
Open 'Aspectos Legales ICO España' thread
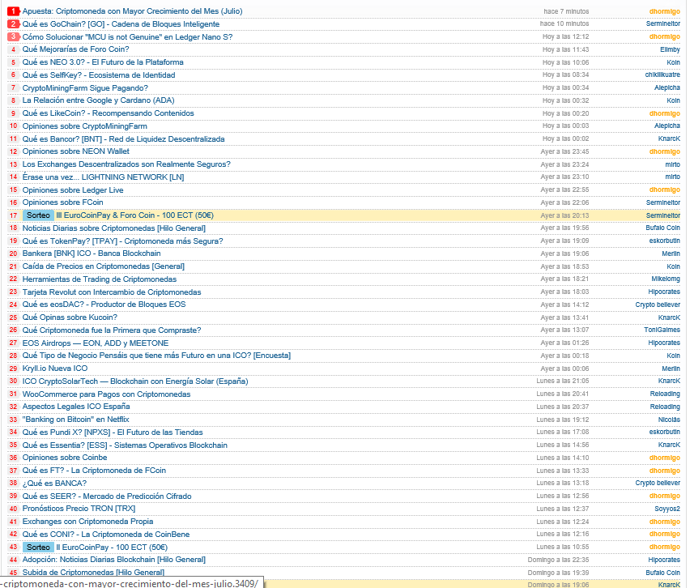[x=76, y=407]
